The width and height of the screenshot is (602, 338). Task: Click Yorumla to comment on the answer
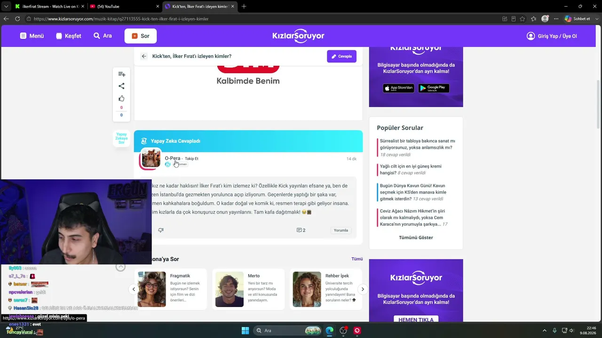341,230
